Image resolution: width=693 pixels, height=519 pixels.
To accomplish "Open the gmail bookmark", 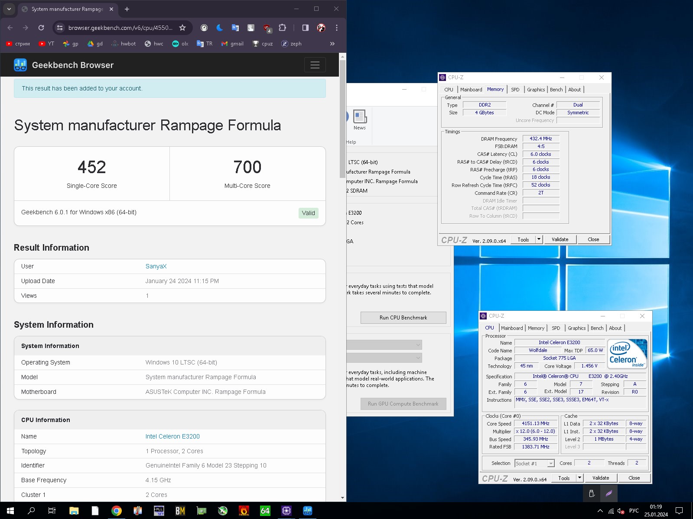I will 232,44.
